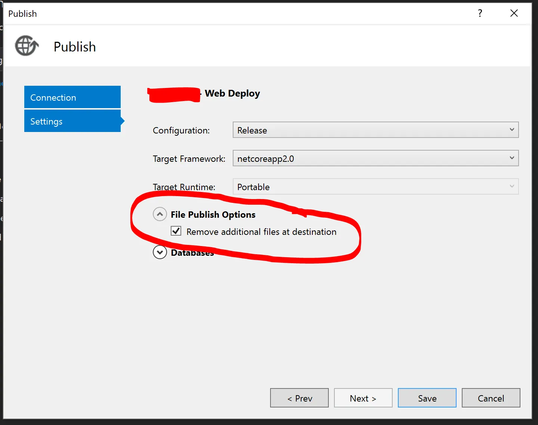Open the Target Framework dropdown netcoreapp2.0
The height and width of the screenshot is (425, 538).
click(375, 158)
